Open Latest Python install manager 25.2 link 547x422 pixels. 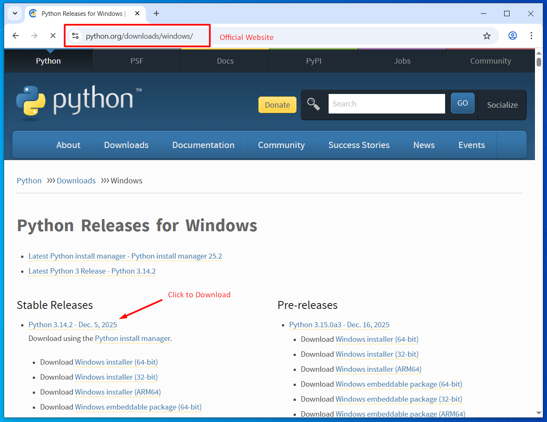125,256
